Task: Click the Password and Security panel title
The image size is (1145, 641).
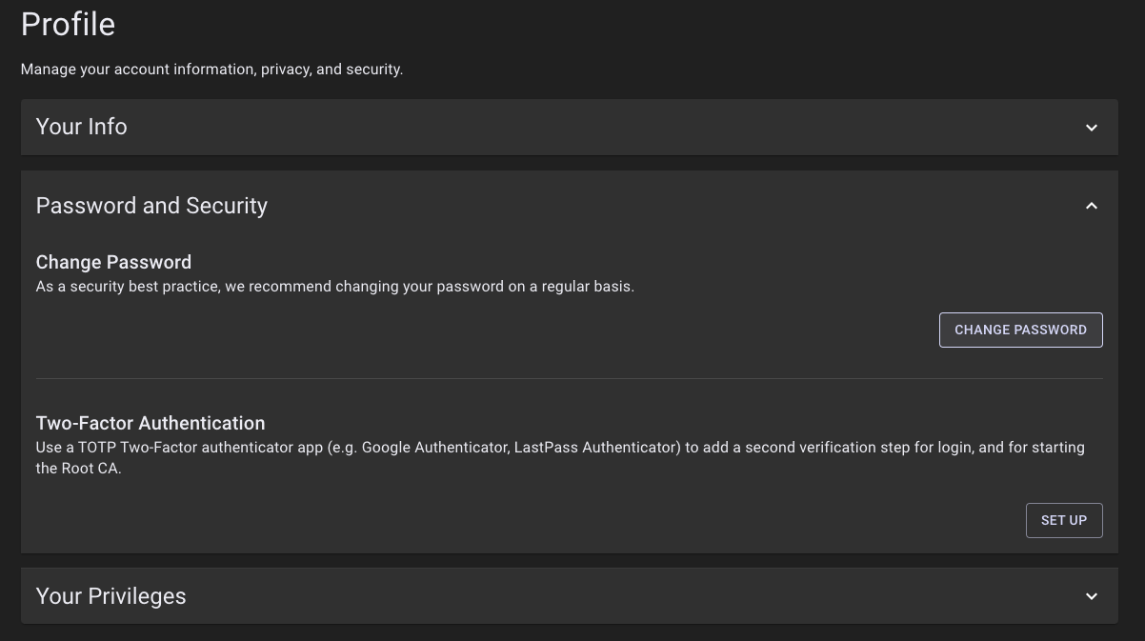Action: [x=151, y=206]
